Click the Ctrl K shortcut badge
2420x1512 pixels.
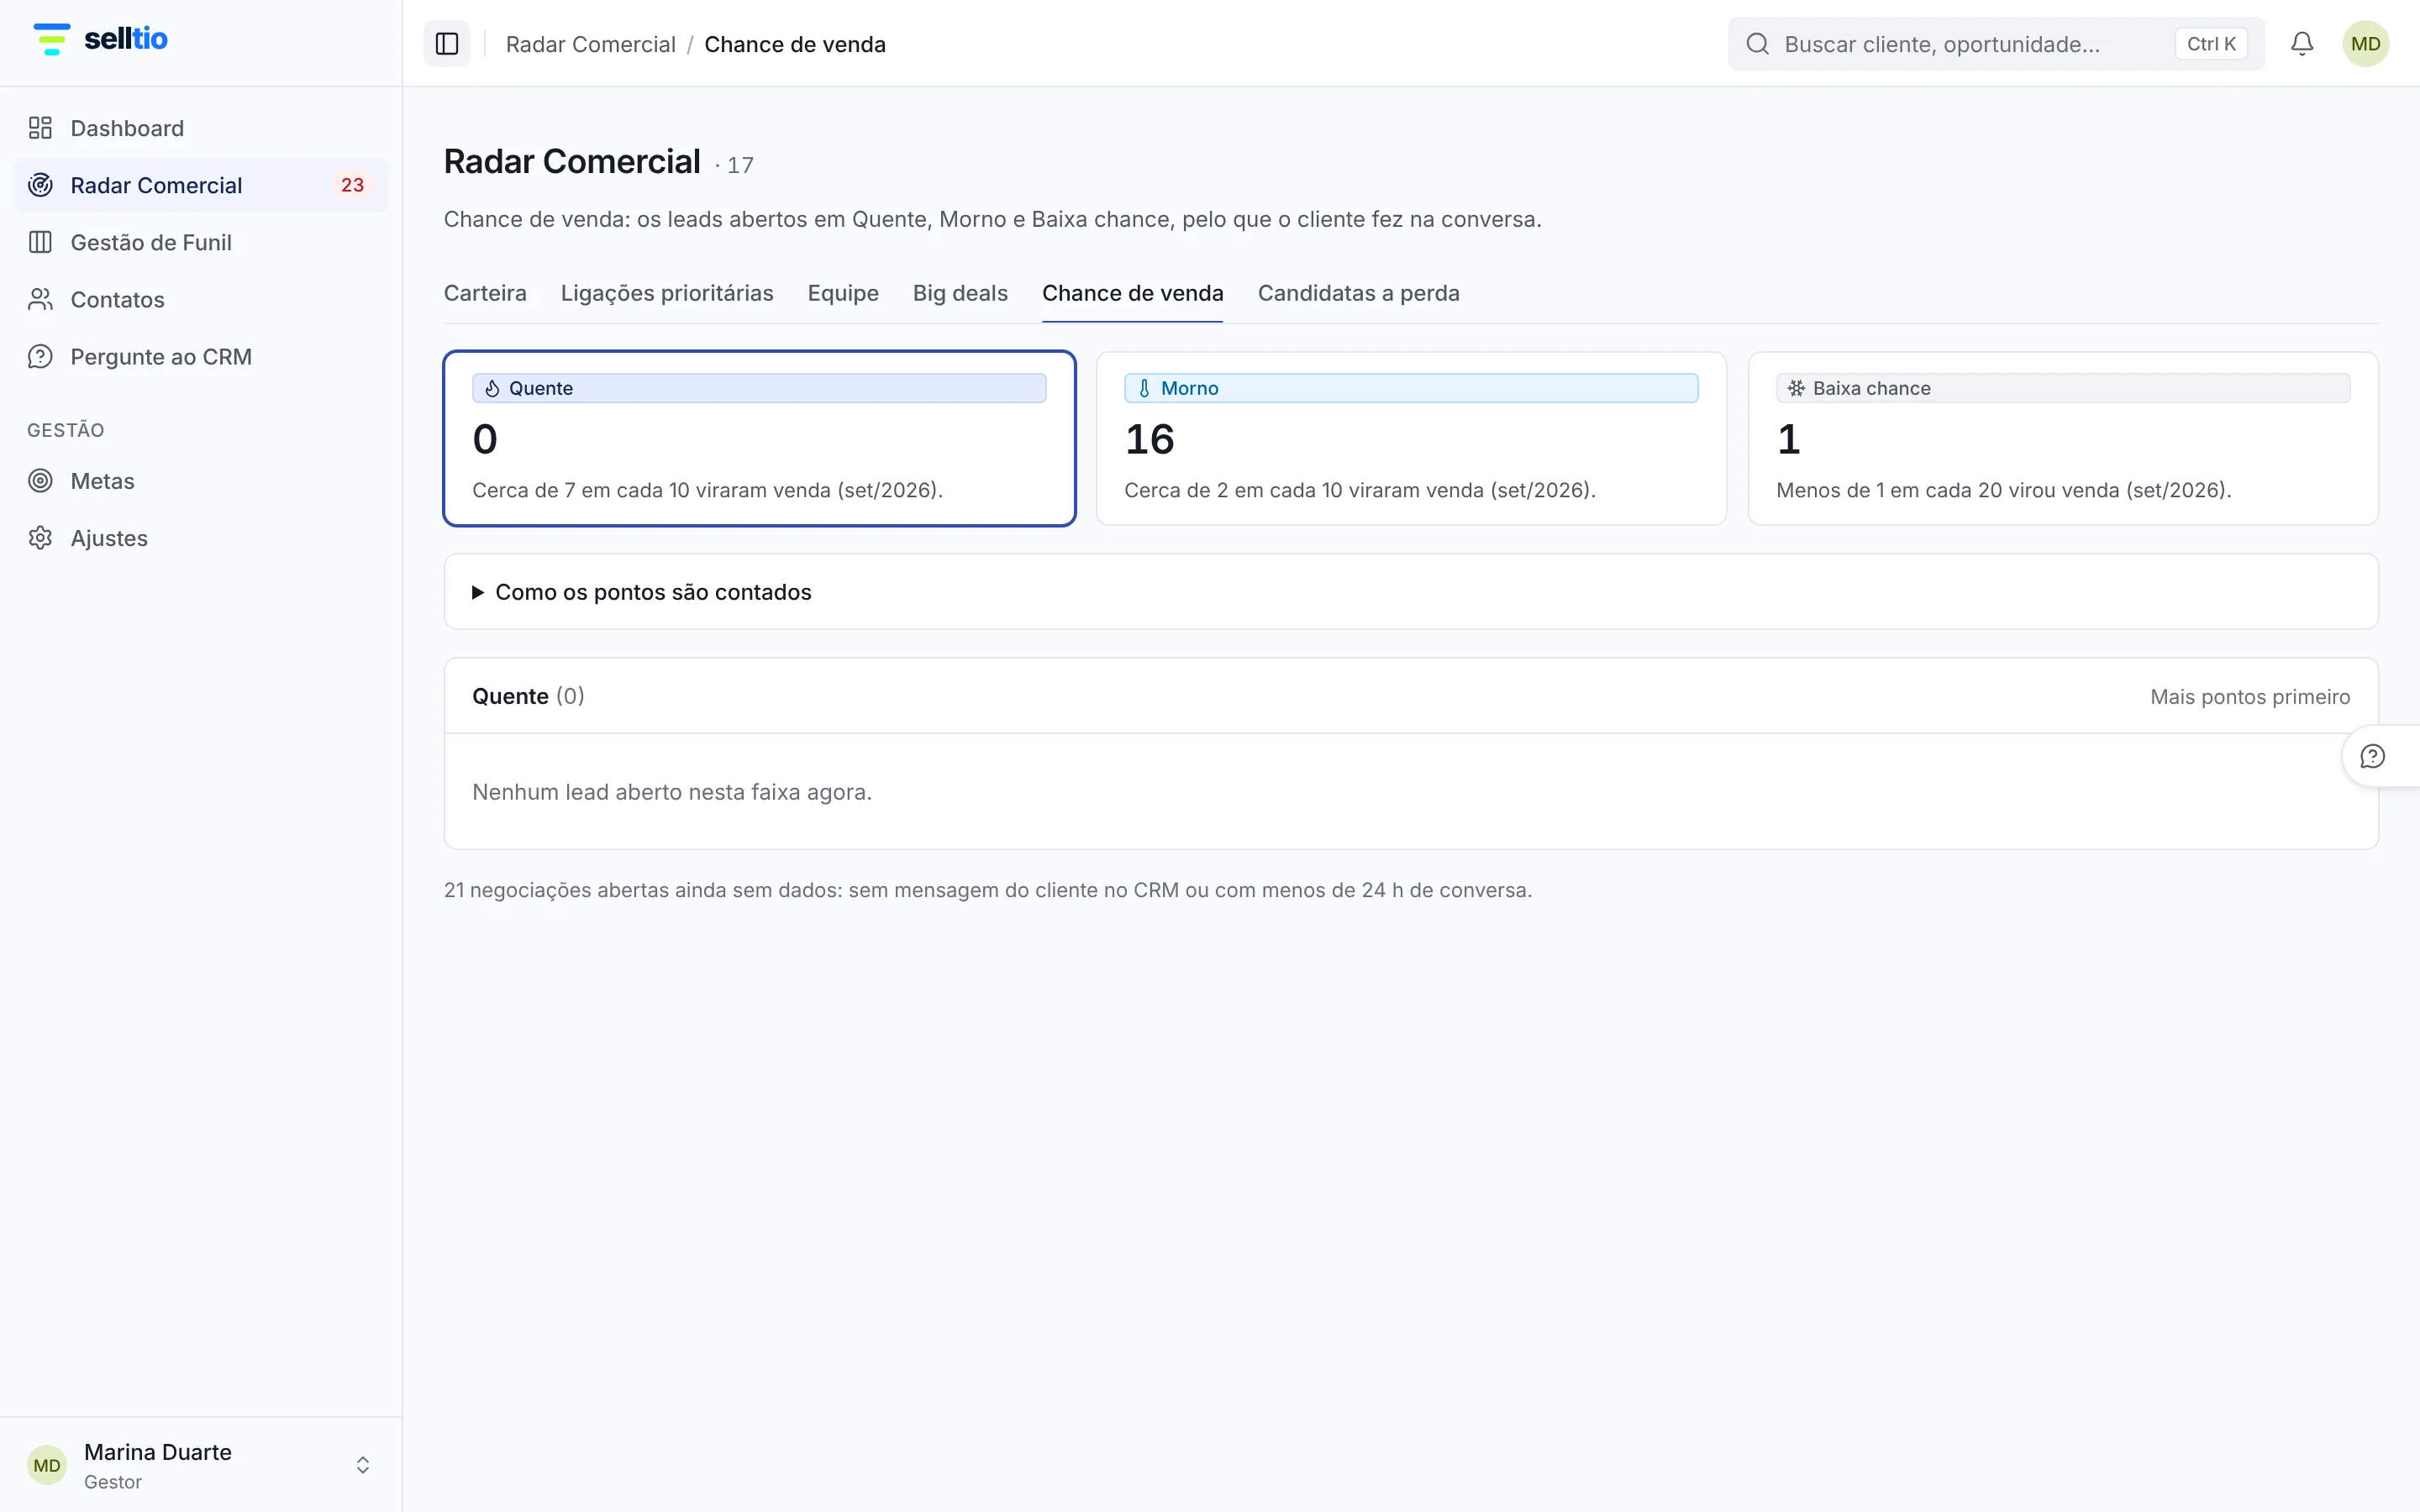pyautogui.click(x=2211, y=44)
